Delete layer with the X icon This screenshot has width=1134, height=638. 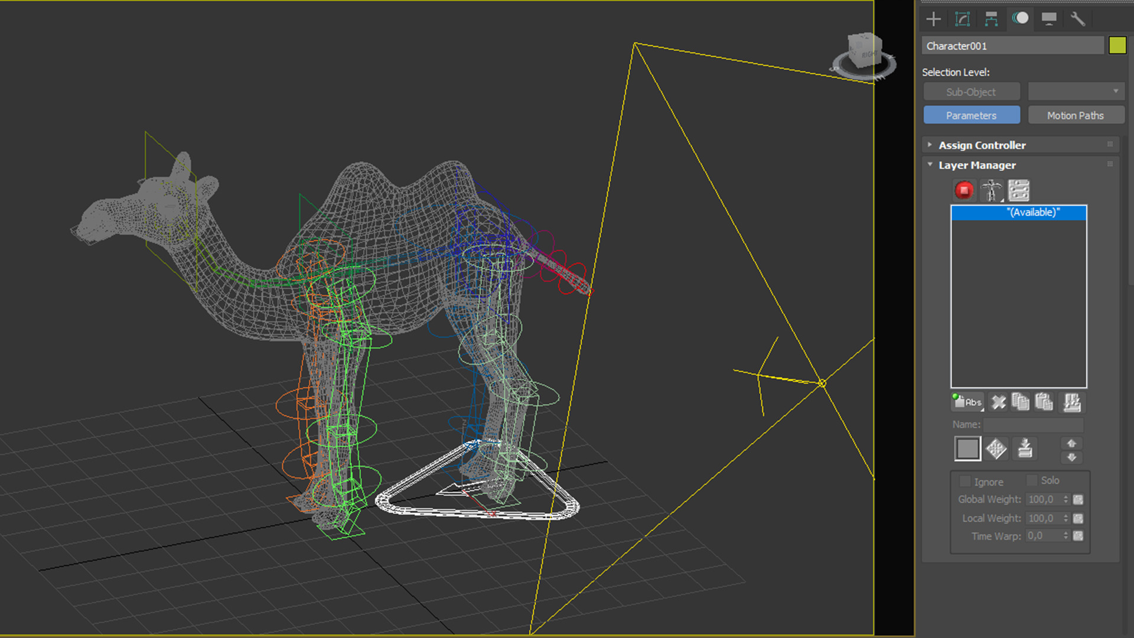(998, 402)
